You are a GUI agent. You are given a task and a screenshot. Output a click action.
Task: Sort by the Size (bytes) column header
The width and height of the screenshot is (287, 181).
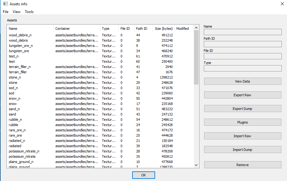[164, 29]
